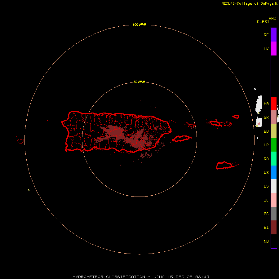
Task: Click the BI legend label
Action: click(x=266, y=228)
